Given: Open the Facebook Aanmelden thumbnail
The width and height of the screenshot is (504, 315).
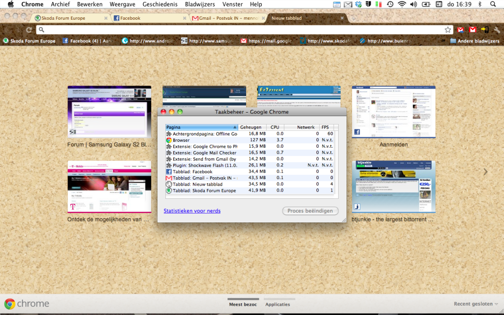Looking at the screenshot, I should 394,112.
